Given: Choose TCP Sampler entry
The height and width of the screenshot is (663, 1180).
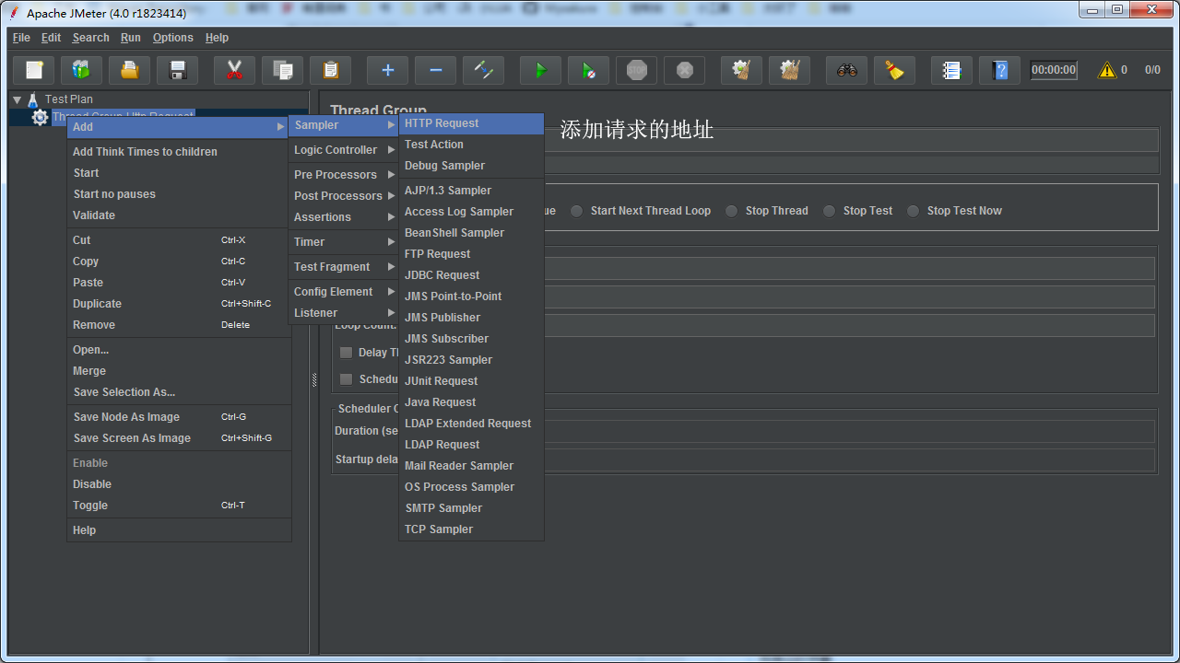Looking at the screenshot, I should pos(471,529).
